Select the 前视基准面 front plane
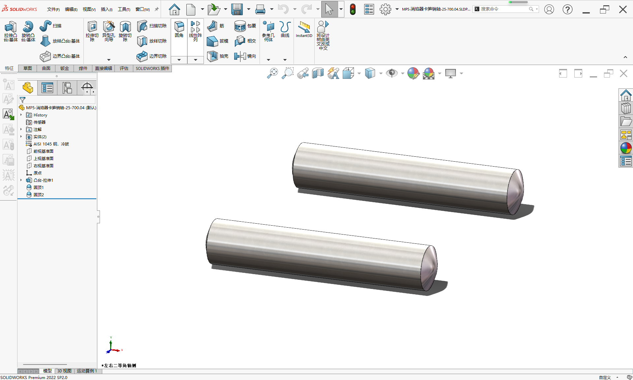The width and height of the screenshot is (633, 380). point(43,151)
